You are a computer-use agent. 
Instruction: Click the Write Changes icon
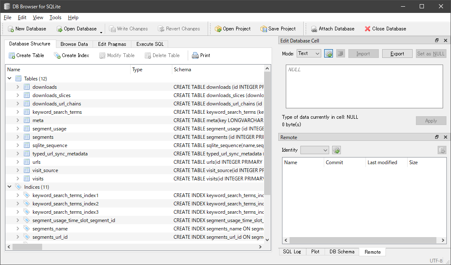point(112,28)
